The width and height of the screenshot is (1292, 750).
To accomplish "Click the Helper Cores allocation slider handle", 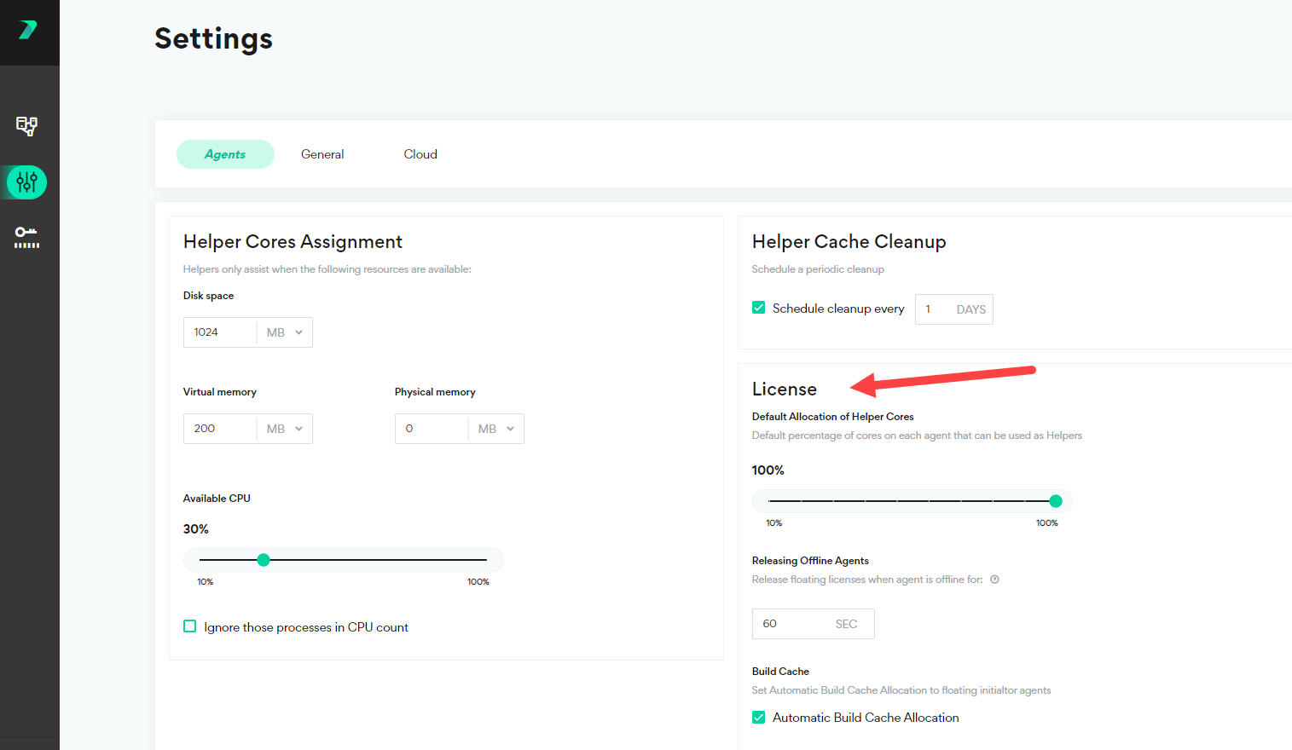I will (1056, 501).
